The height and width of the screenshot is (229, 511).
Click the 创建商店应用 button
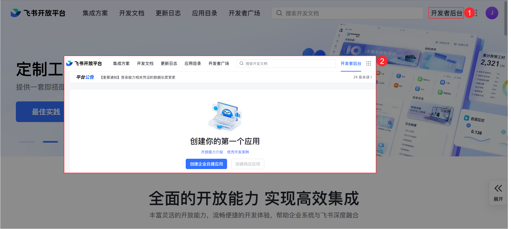click(x=248, y=164)
